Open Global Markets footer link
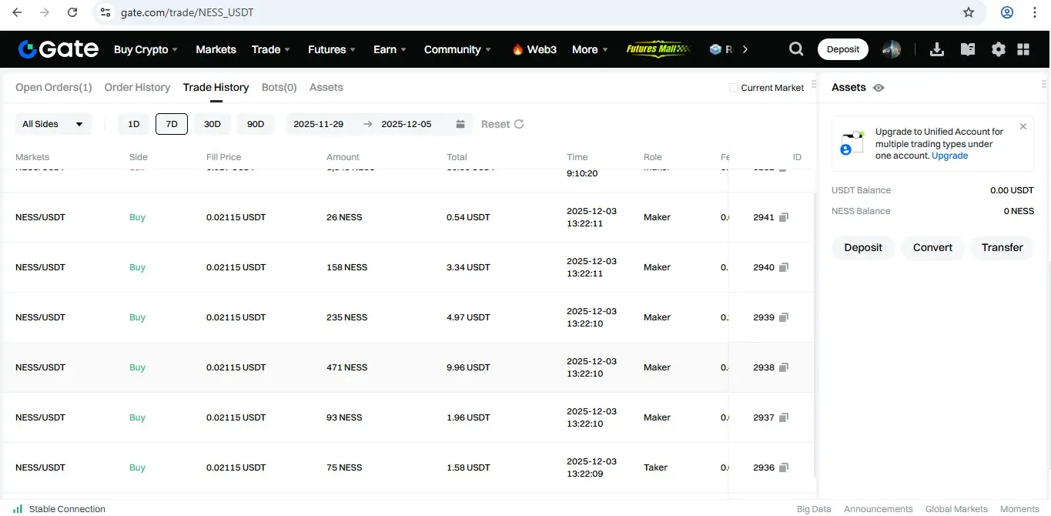The image size is (1051, 516). pyautogui.click(x=956, y=509)
